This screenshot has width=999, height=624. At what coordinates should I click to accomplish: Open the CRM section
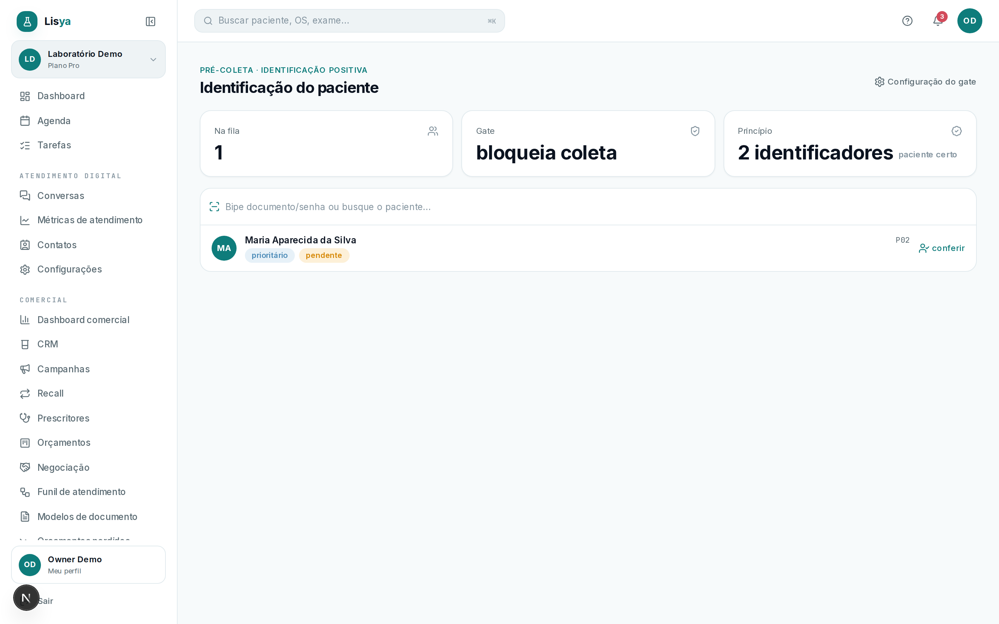pyautogui.click(x=88, y=344)
